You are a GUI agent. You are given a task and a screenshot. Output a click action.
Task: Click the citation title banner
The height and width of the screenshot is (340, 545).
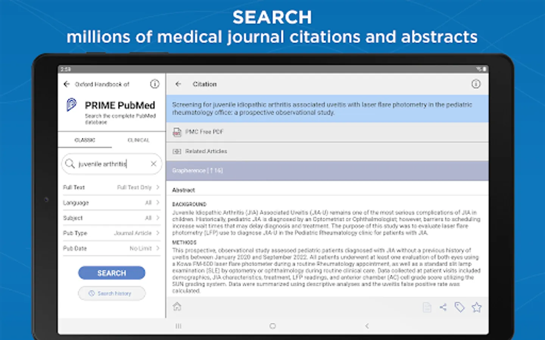327,108
